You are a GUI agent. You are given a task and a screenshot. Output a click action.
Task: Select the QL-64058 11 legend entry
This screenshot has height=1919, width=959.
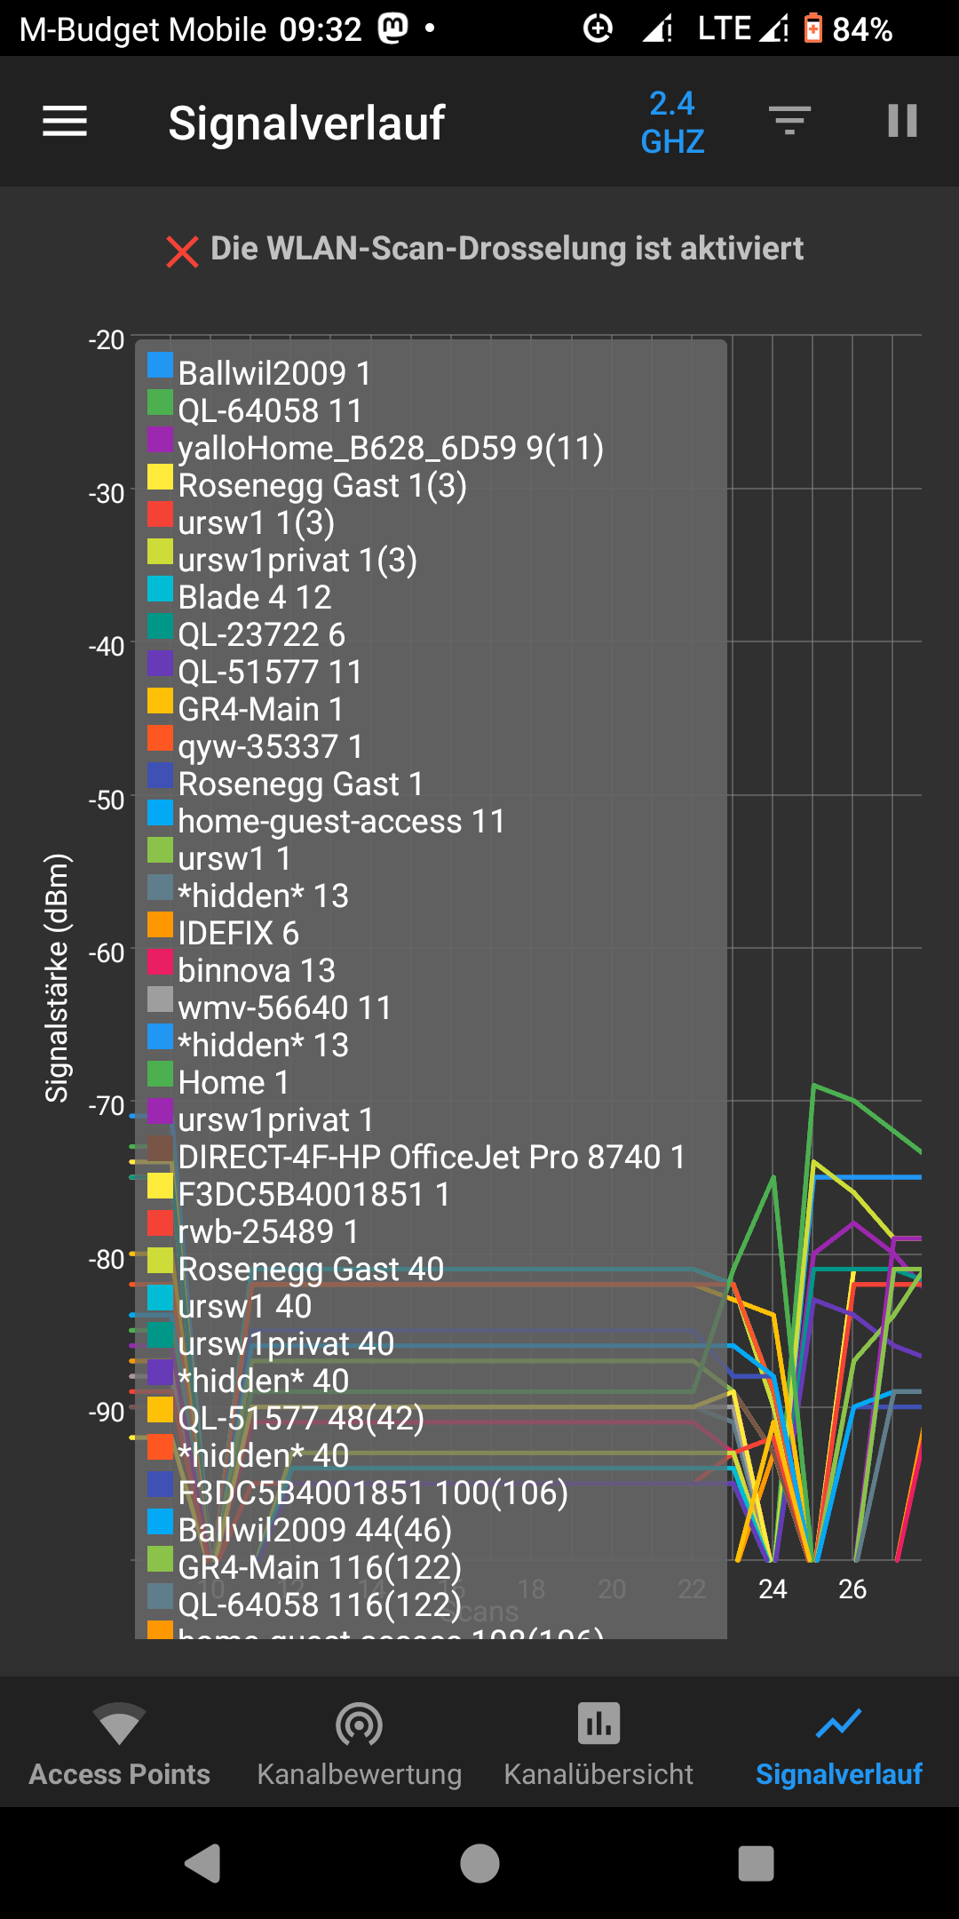point(270,411)
